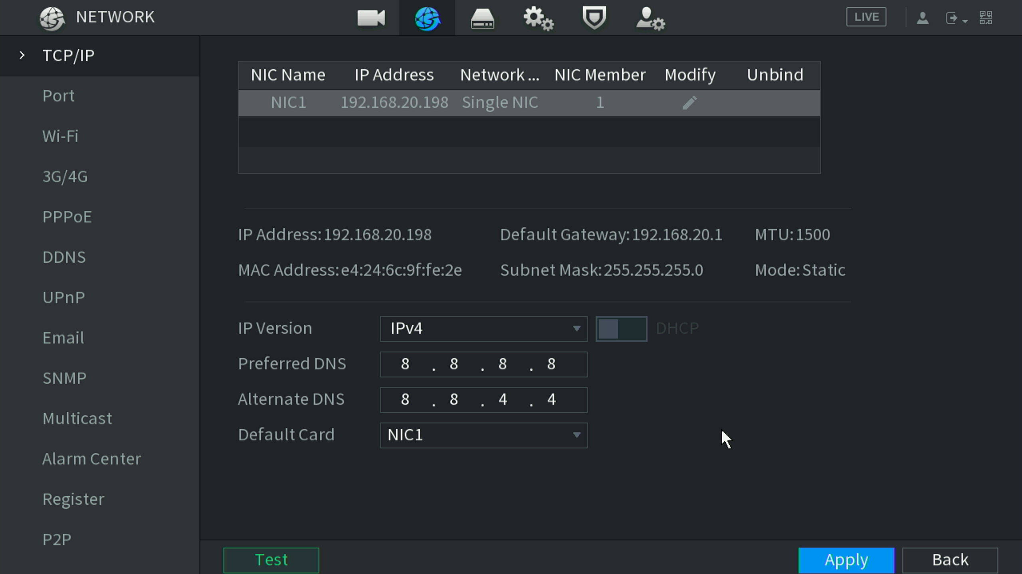Image resolution: width=1022 pixels, height=574 pixels.
Task: Open the Account user-gear icon
Action: (650, 18)
